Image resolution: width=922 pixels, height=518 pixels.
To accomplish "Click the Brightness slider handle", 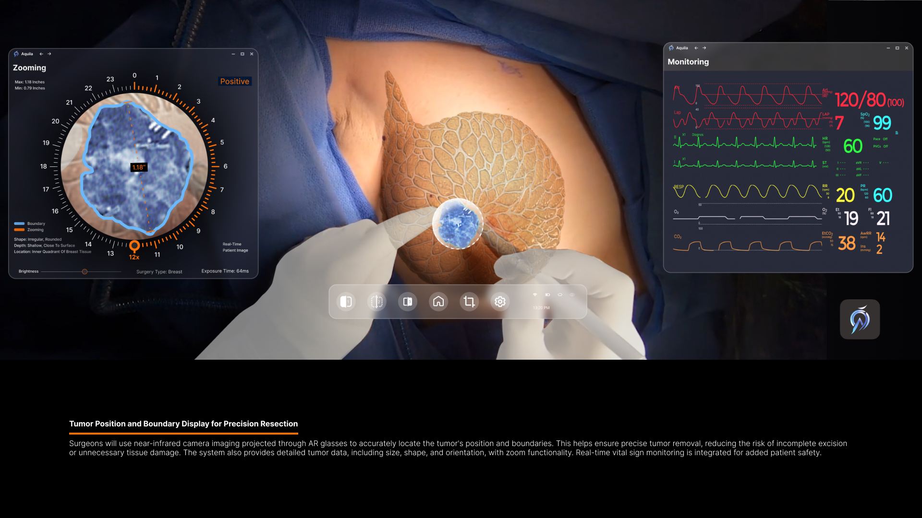I will 85,271.
